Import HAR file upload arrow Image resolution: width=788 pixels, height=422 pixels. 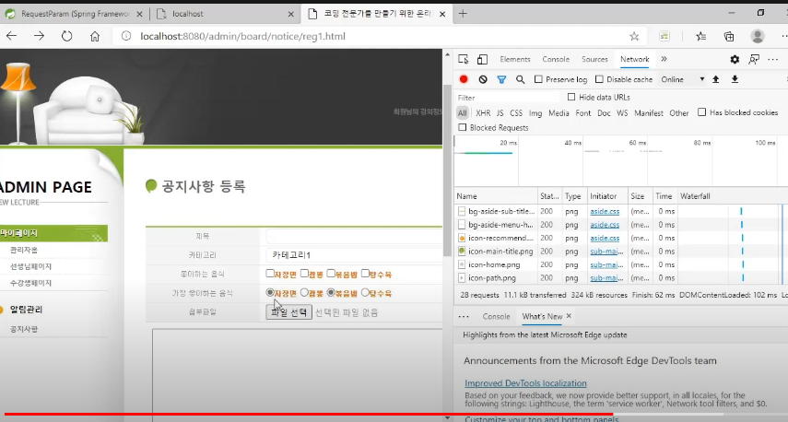[x=715, y=79]
